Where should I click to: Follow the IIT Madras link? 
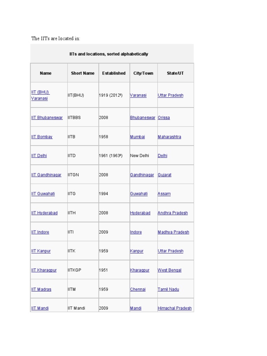(41, 289)
